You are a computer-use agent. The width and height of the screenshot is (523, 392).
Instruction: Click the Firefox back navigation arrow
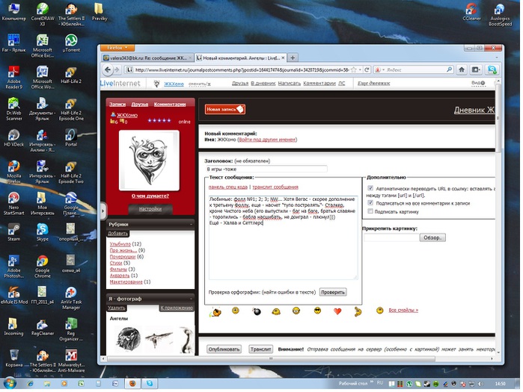coord(108,69)
